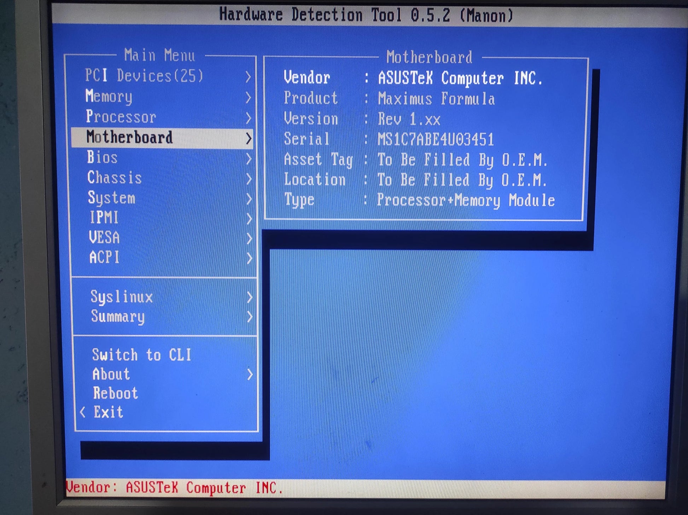688x515 pixels.
Task: Expand the IPMI submenu arrow
Action: click(x=249, y=219)
